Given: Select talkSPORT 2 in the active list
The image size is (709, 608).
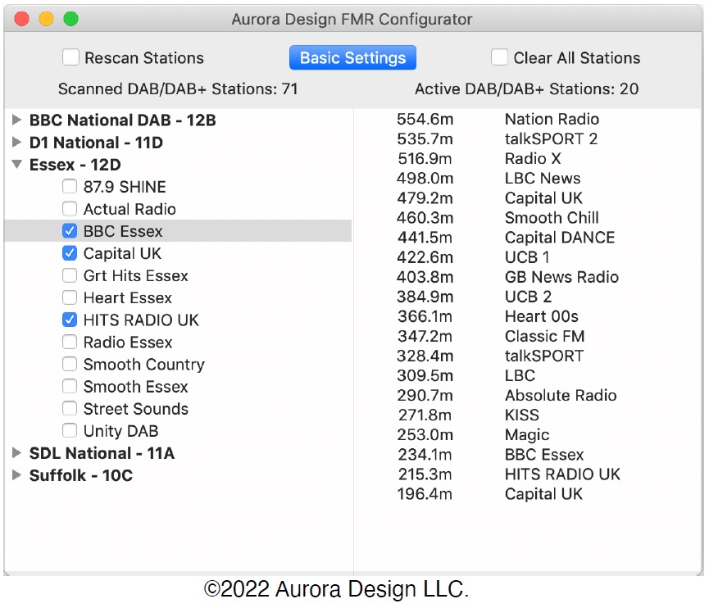Looking at the screenshot, I should tap(551, 138).
